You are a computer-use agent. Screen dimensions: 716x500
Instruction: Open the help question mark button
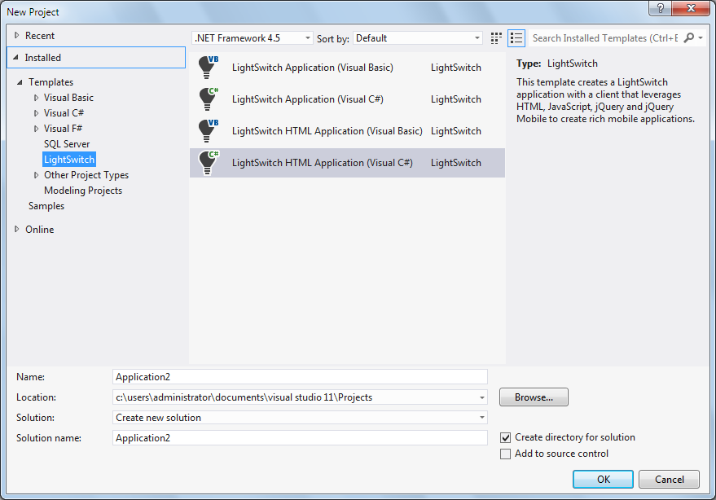click(661, 8)
